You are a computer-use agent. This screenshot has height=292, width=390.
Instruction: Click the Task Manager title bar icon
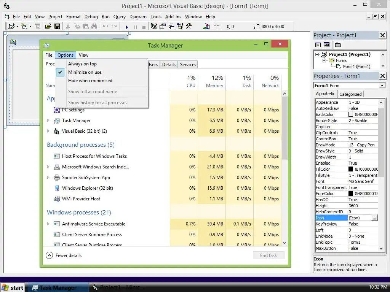[x=46, y=46]
